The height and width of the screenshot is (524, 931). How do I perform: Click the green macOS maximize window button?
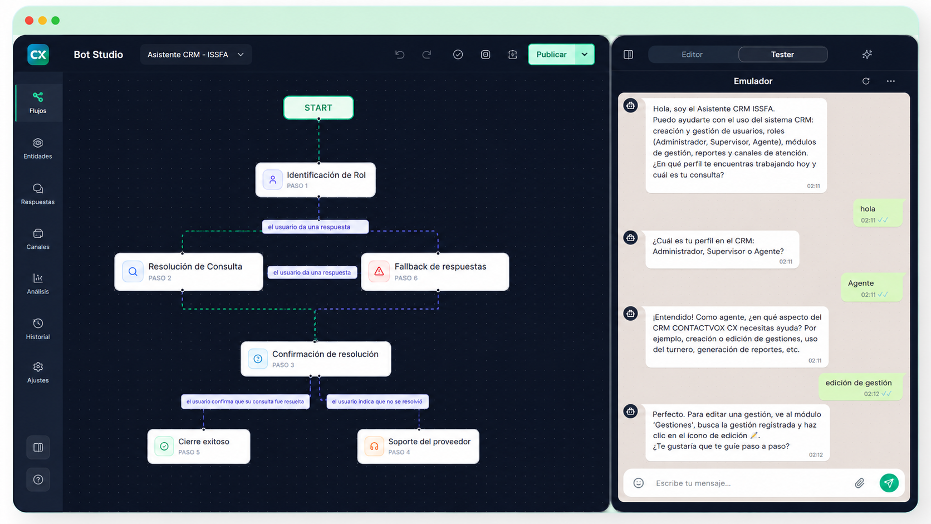pyautogui.click(x=56, y=21)
